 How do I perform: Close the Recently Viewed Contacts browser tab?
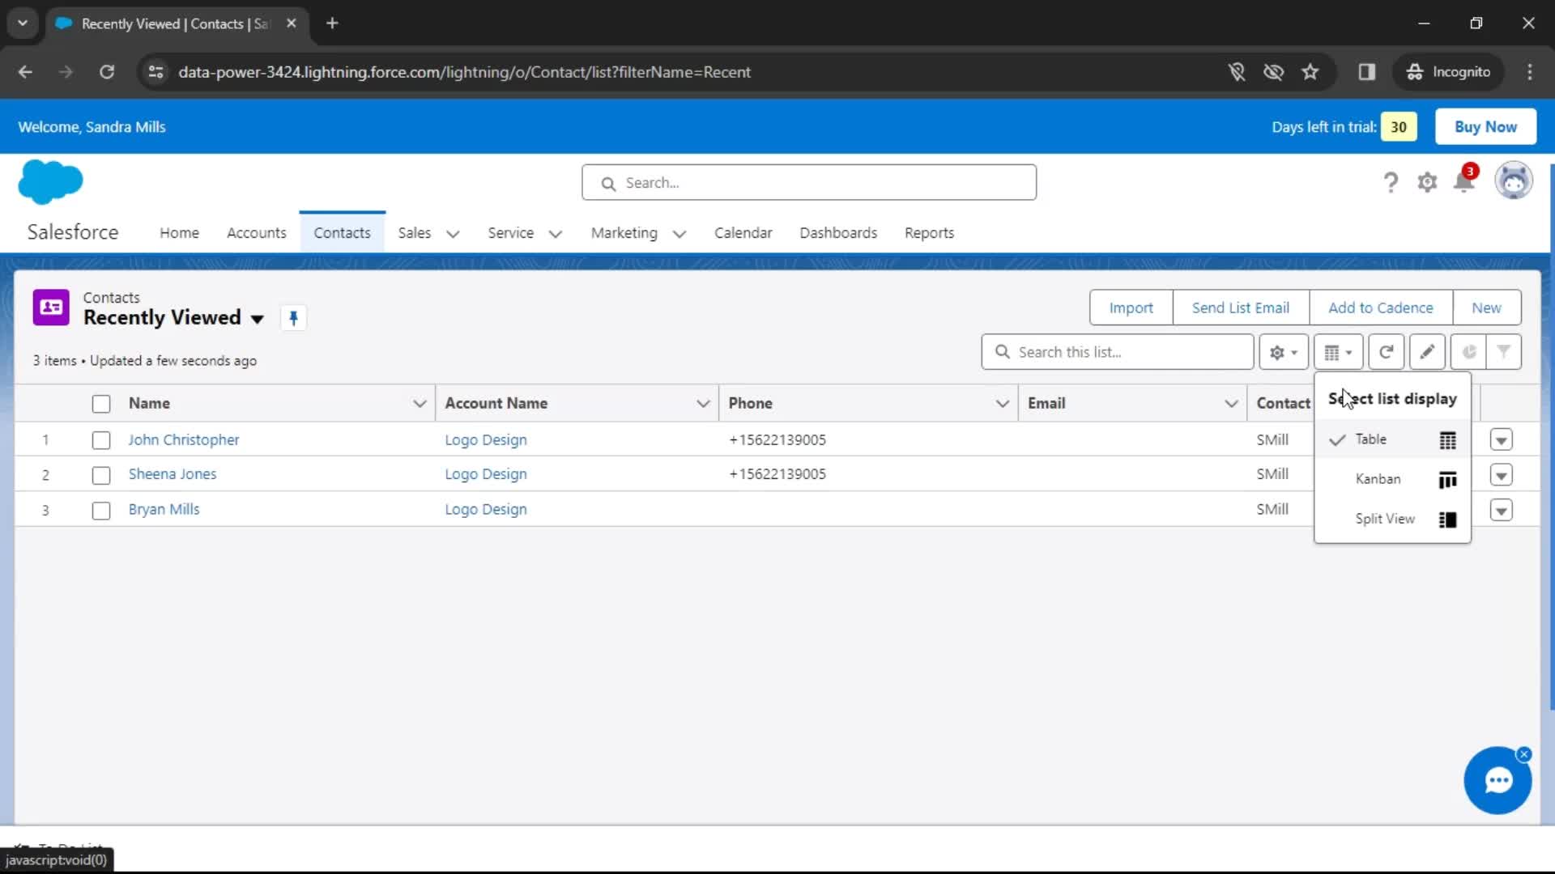tap(292, 23)
